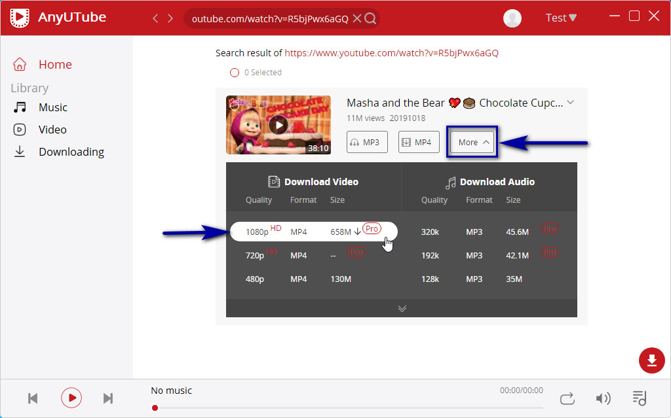
Task: Select 480p MP4 130M video option
Action: click(x=314, y=279)
